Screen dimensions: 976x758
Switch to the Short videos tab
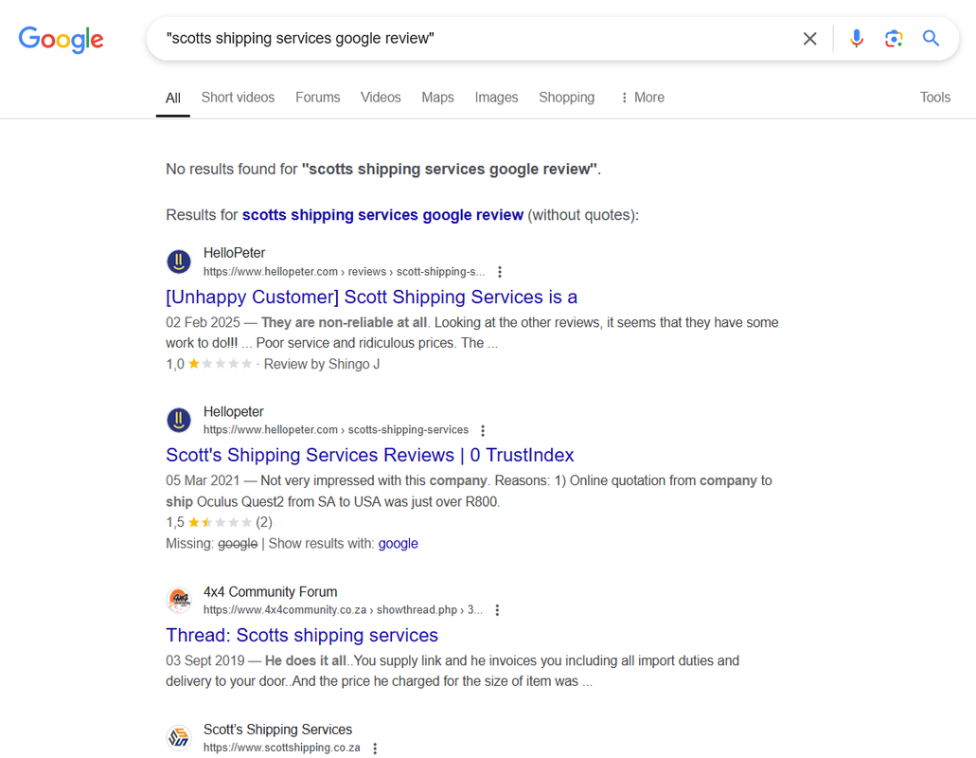(238, 98)
